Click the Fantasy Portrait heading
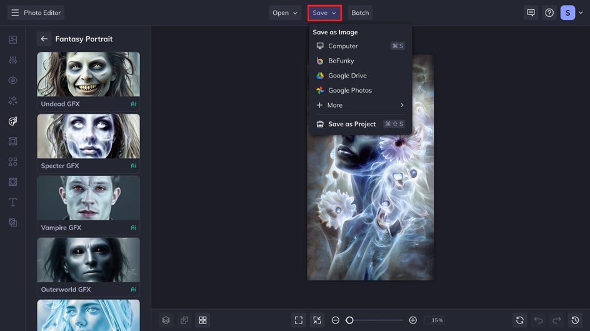This screenshot has width=590, height=331. [84, 39]
